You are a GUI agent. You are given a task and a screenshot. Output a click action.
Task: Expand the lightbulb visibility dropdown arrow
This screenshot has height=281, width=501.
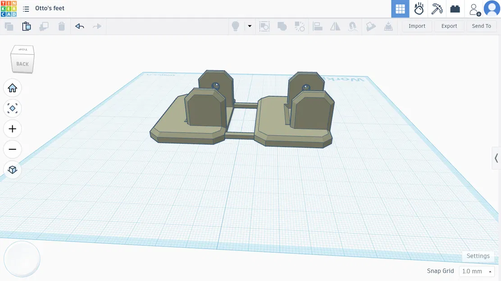point(250,26)
